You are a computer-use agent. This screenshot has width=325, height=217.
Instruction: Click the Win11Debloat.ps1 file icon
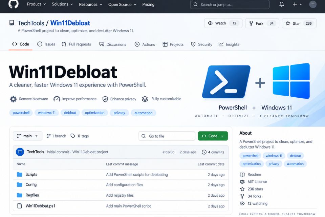(20, 206)
